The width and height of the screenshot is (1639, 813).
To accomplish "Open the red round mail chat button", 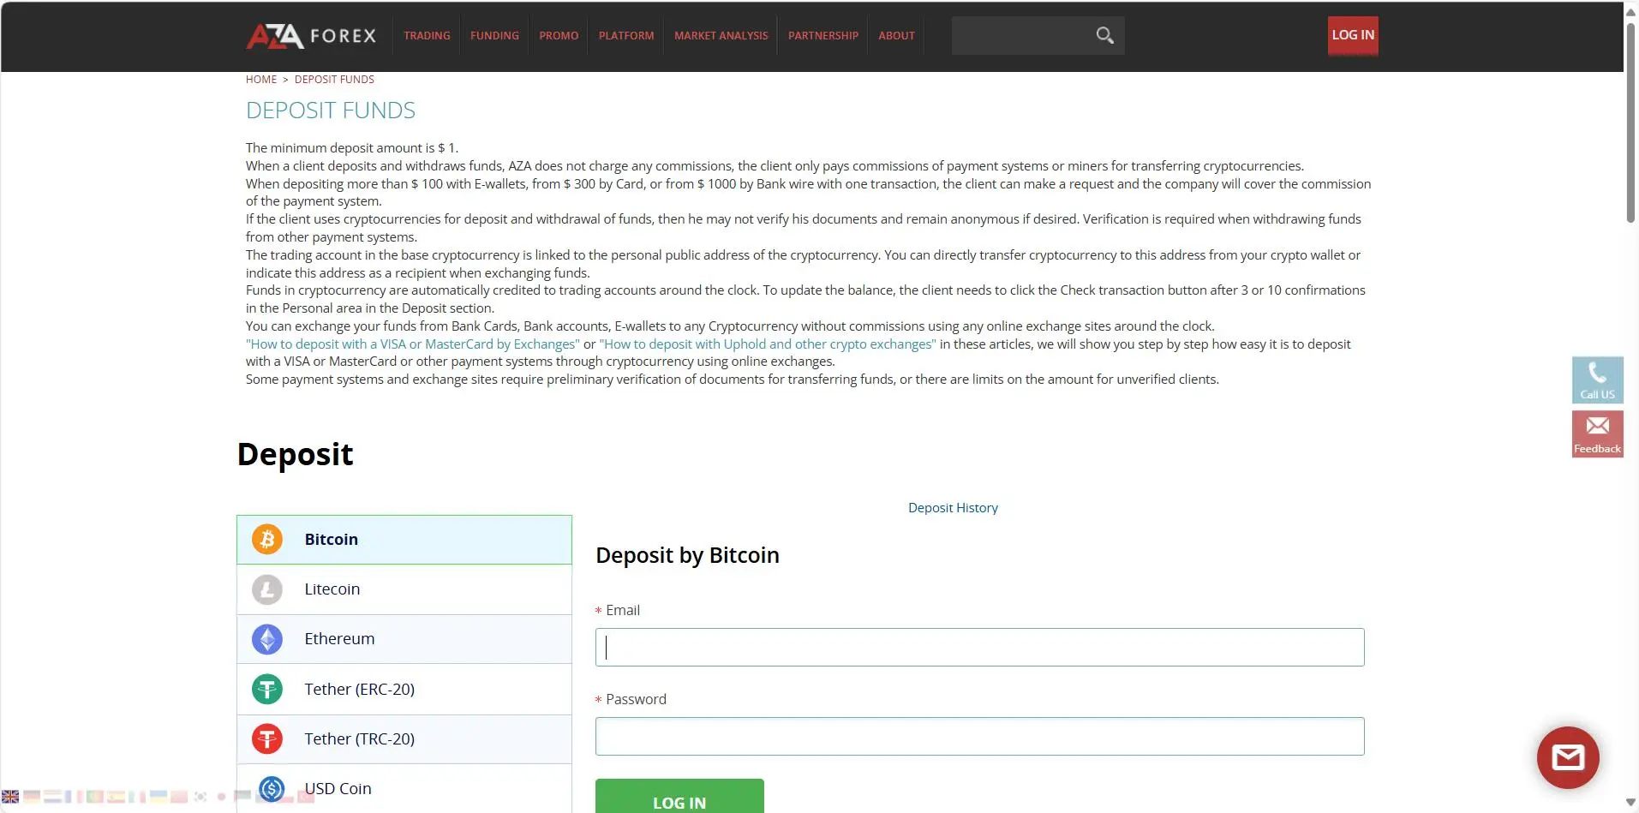I will (1568, 757).
